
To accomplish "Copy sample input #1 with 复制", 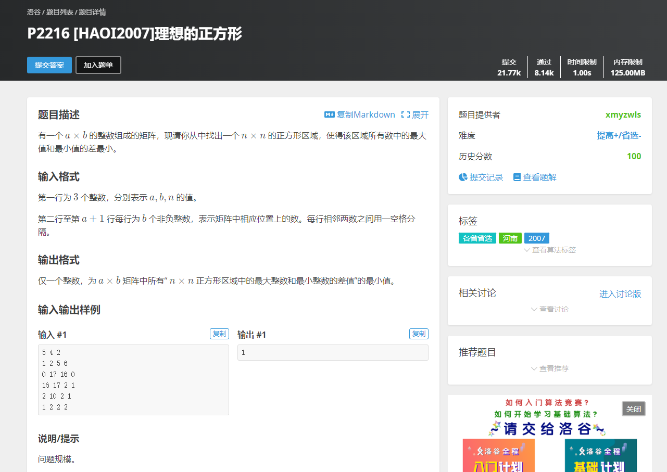I will coord(219,334).
